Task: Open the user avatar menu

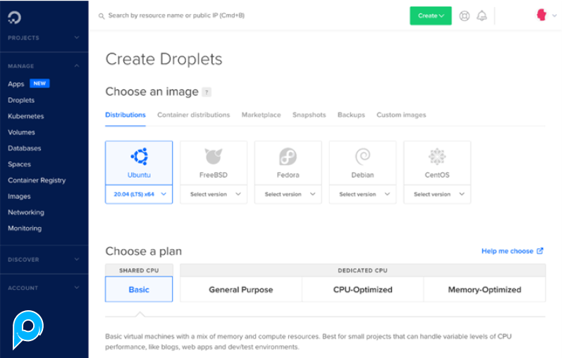Action: coord(541,15)
